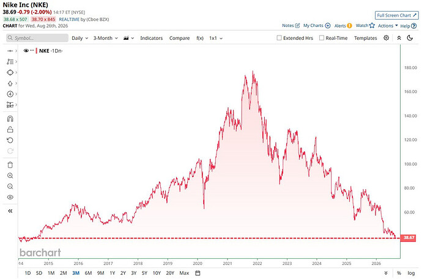
Task: Select the 1D range
Action: (x=28, y=273)
